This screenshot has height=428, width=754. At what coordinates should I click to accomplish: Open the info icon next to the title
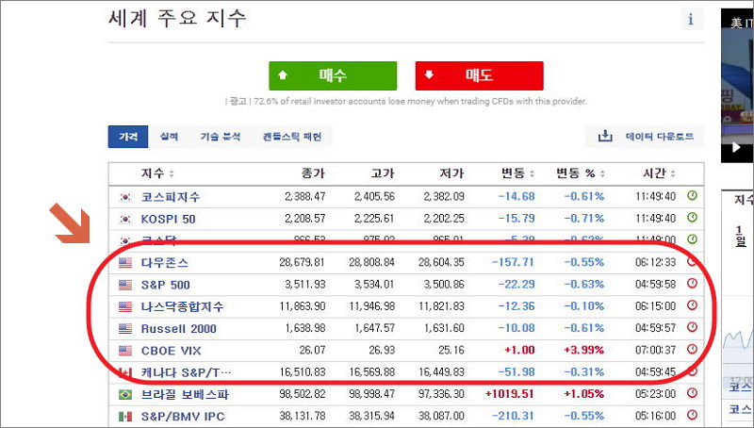click(x=691, y=19)
